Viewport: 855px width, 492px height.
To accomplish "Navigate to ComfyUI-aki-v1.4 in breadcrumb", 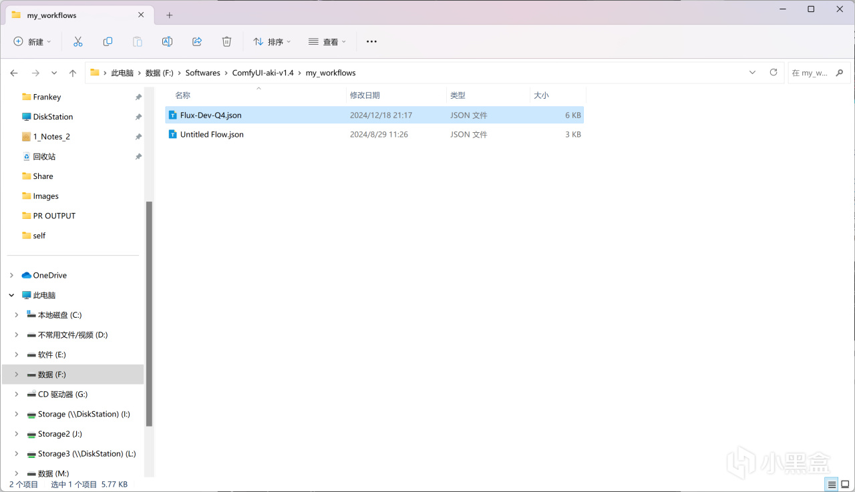I will pyautogui.click(x=263, y=73).
